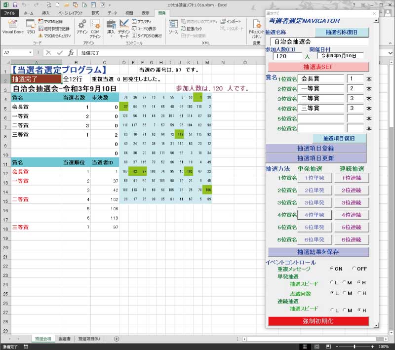Image resolution: width=395 pixels, height=350 pixels.
Task: Click XML インポート
Action: click(231, 21)
